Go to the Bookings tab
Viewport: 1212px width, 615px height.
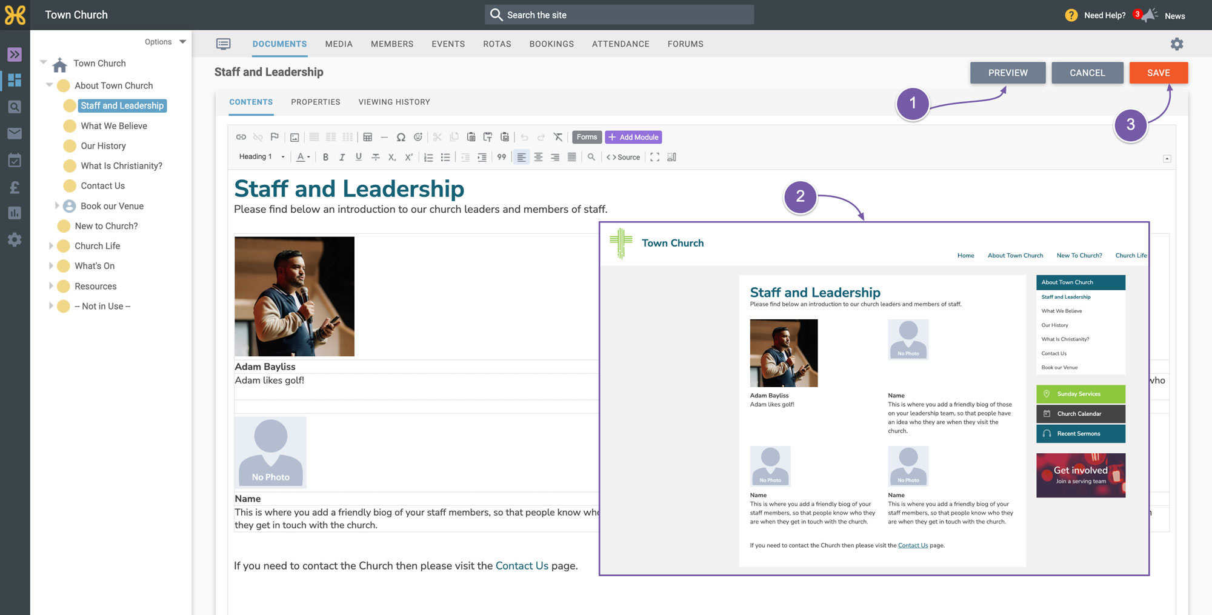click(x=551, y=44)
